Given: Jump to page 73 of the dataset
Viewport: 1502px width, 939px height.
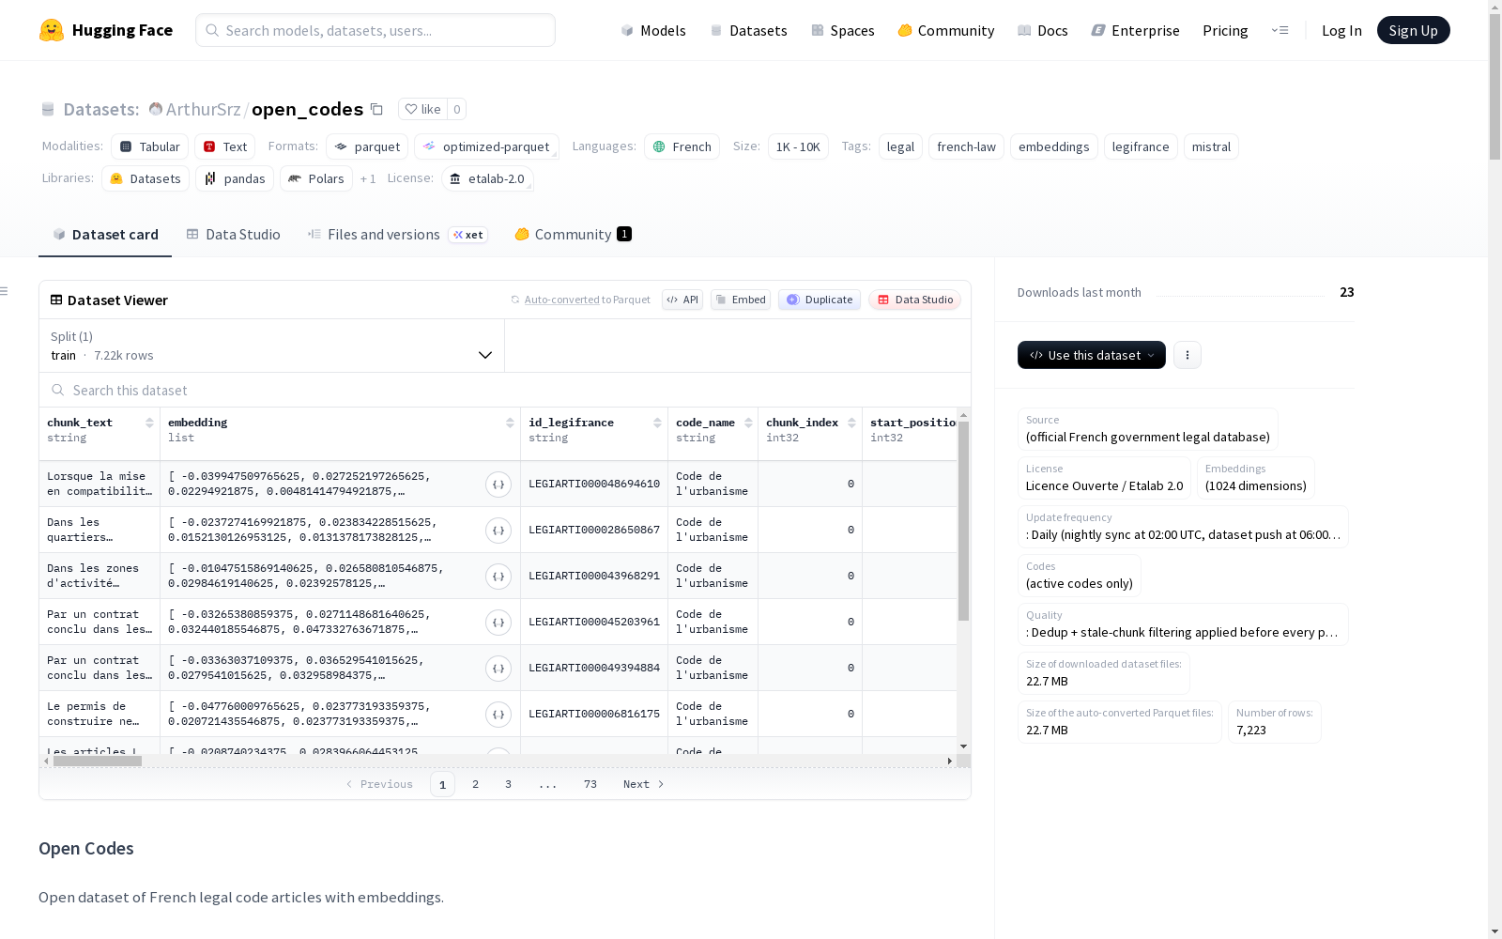Looking at the screenshot, I should pos(590,784).
